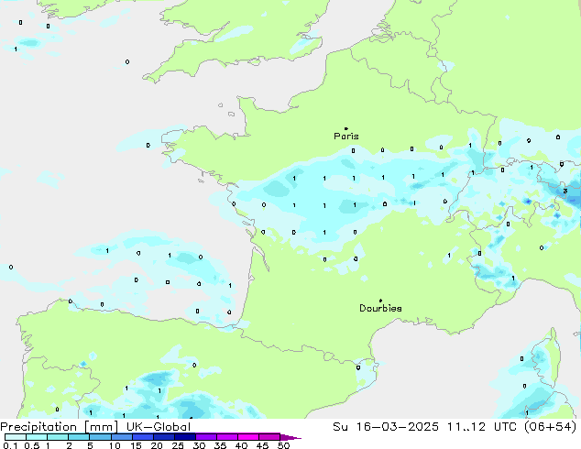Click the UK-Global model name text

click(159, 427)
